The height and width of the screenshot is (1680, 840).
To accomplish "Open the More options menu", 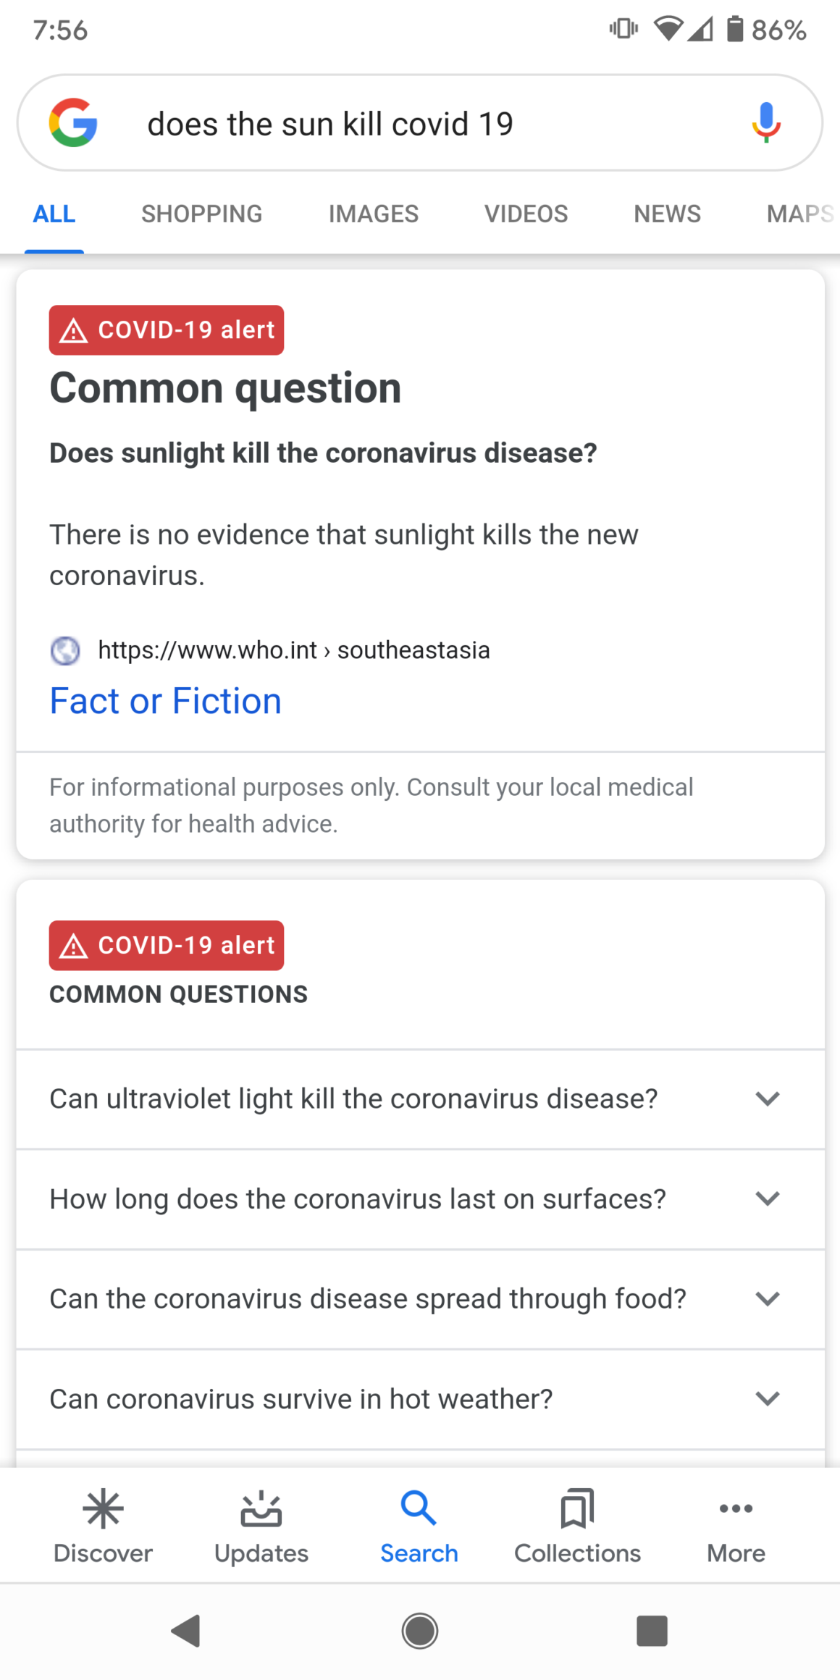I will pyautogui.click(x=736, y=1526).
